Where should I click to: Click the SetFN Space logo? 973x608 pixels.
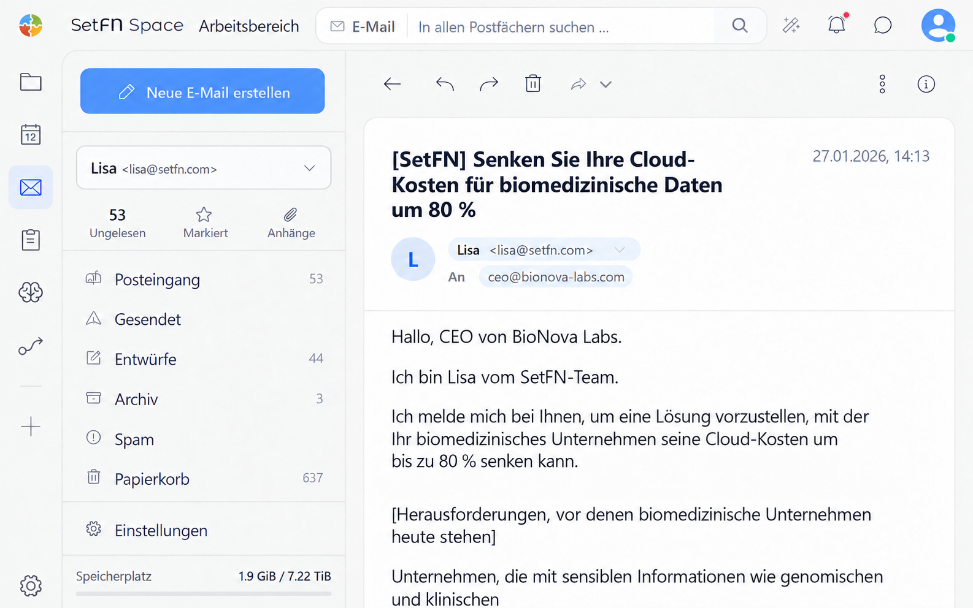pyautogui.click(x=127, y=25)
